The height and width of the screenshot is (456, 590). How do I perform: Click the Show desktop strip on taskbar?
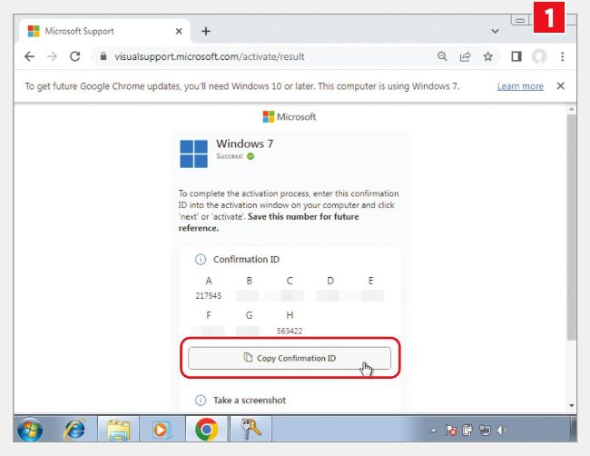coord(573,429)
